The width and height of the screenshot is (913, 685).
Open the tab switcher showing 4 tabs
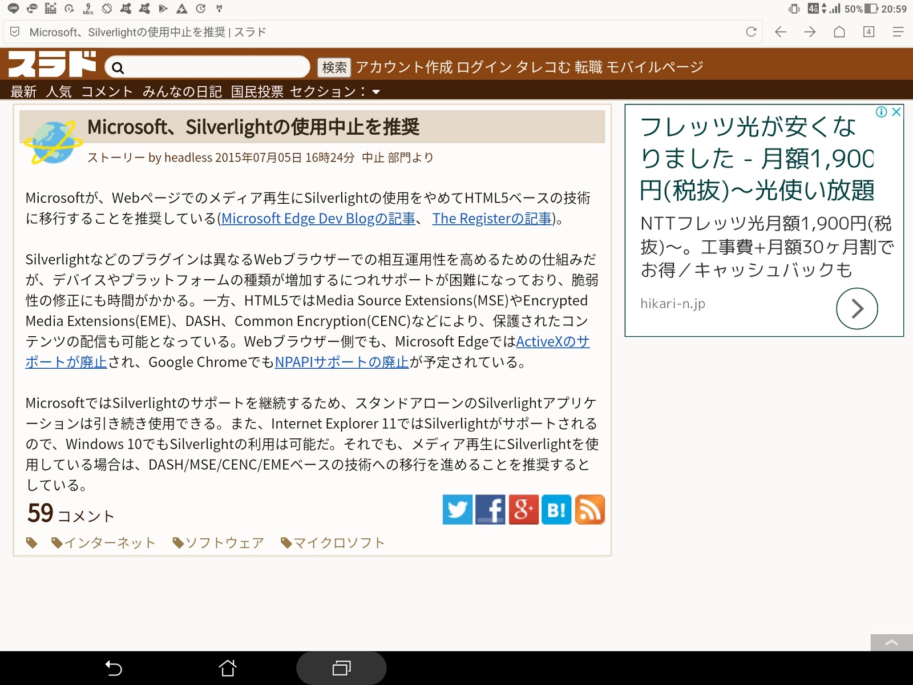(868, 32)
